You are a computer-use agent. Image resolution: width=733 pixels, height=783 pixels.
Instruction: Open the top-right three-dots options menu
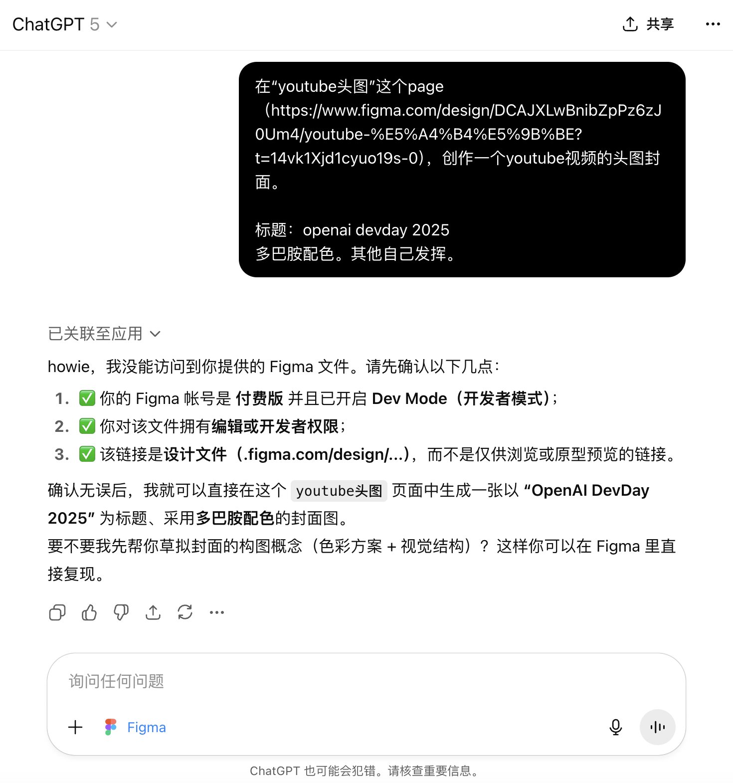[x=713, y=24]
